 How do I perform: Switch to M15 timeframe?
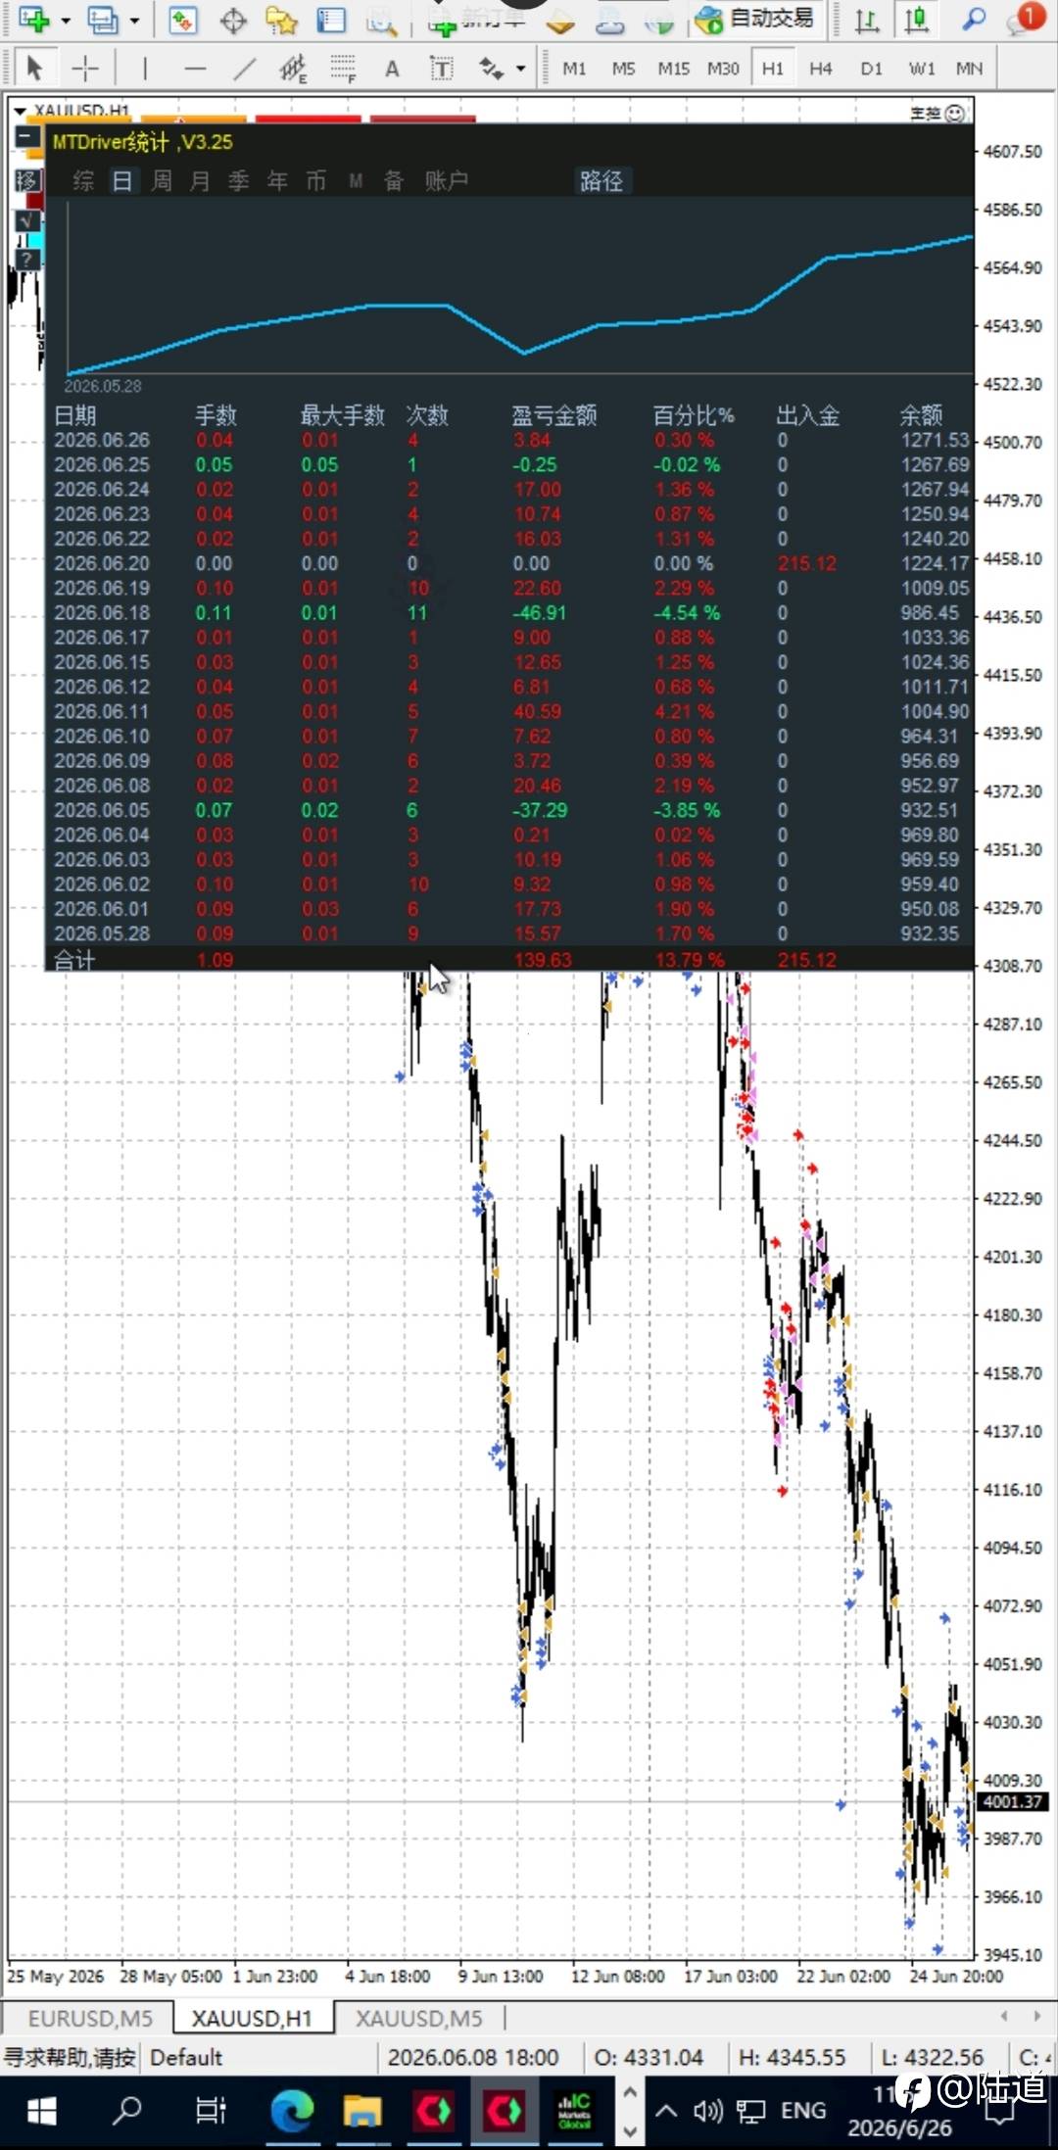click(x=673, y=69)
